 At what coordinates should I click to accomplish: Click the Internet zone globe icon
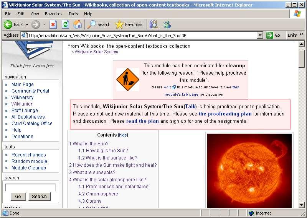click(x=251, y=213)
